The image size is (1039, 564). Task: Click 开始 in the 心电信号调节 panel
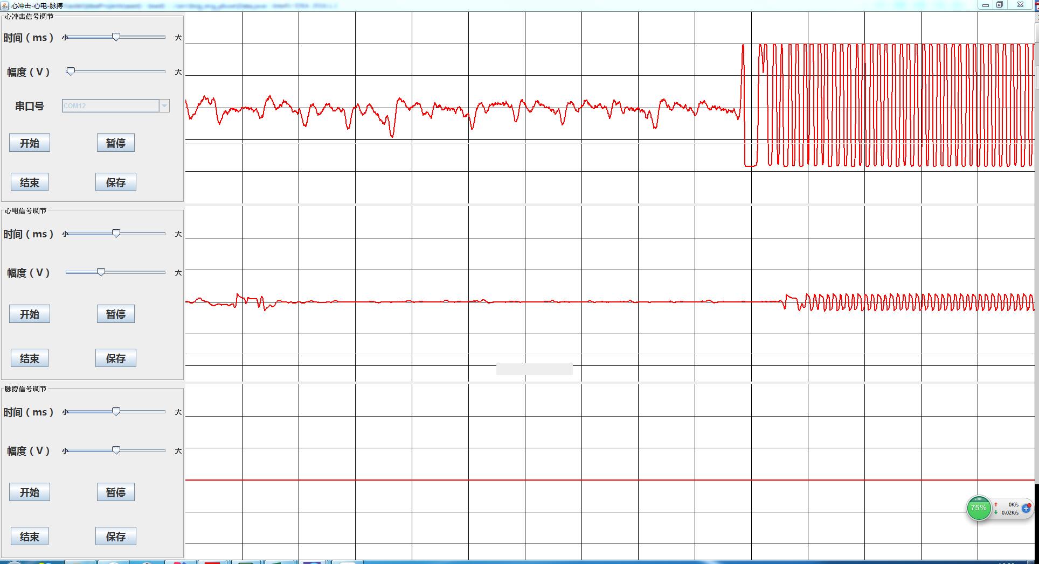click(30, 314)
